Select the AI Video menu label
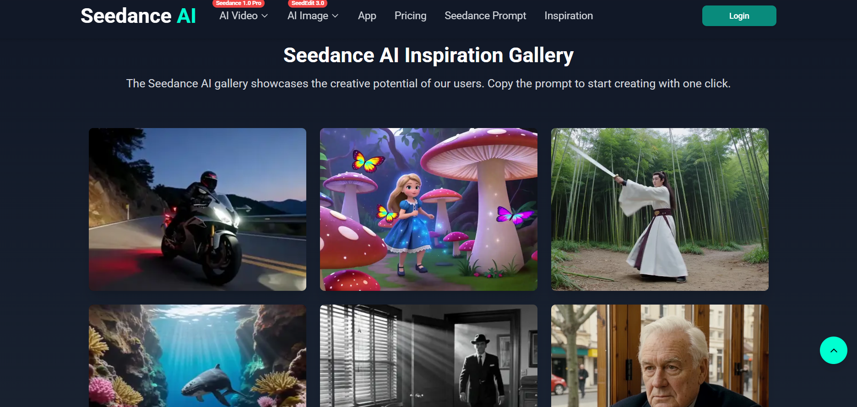Image resolution: width=857 pixels, height=407 pixels. pos(239,16)
